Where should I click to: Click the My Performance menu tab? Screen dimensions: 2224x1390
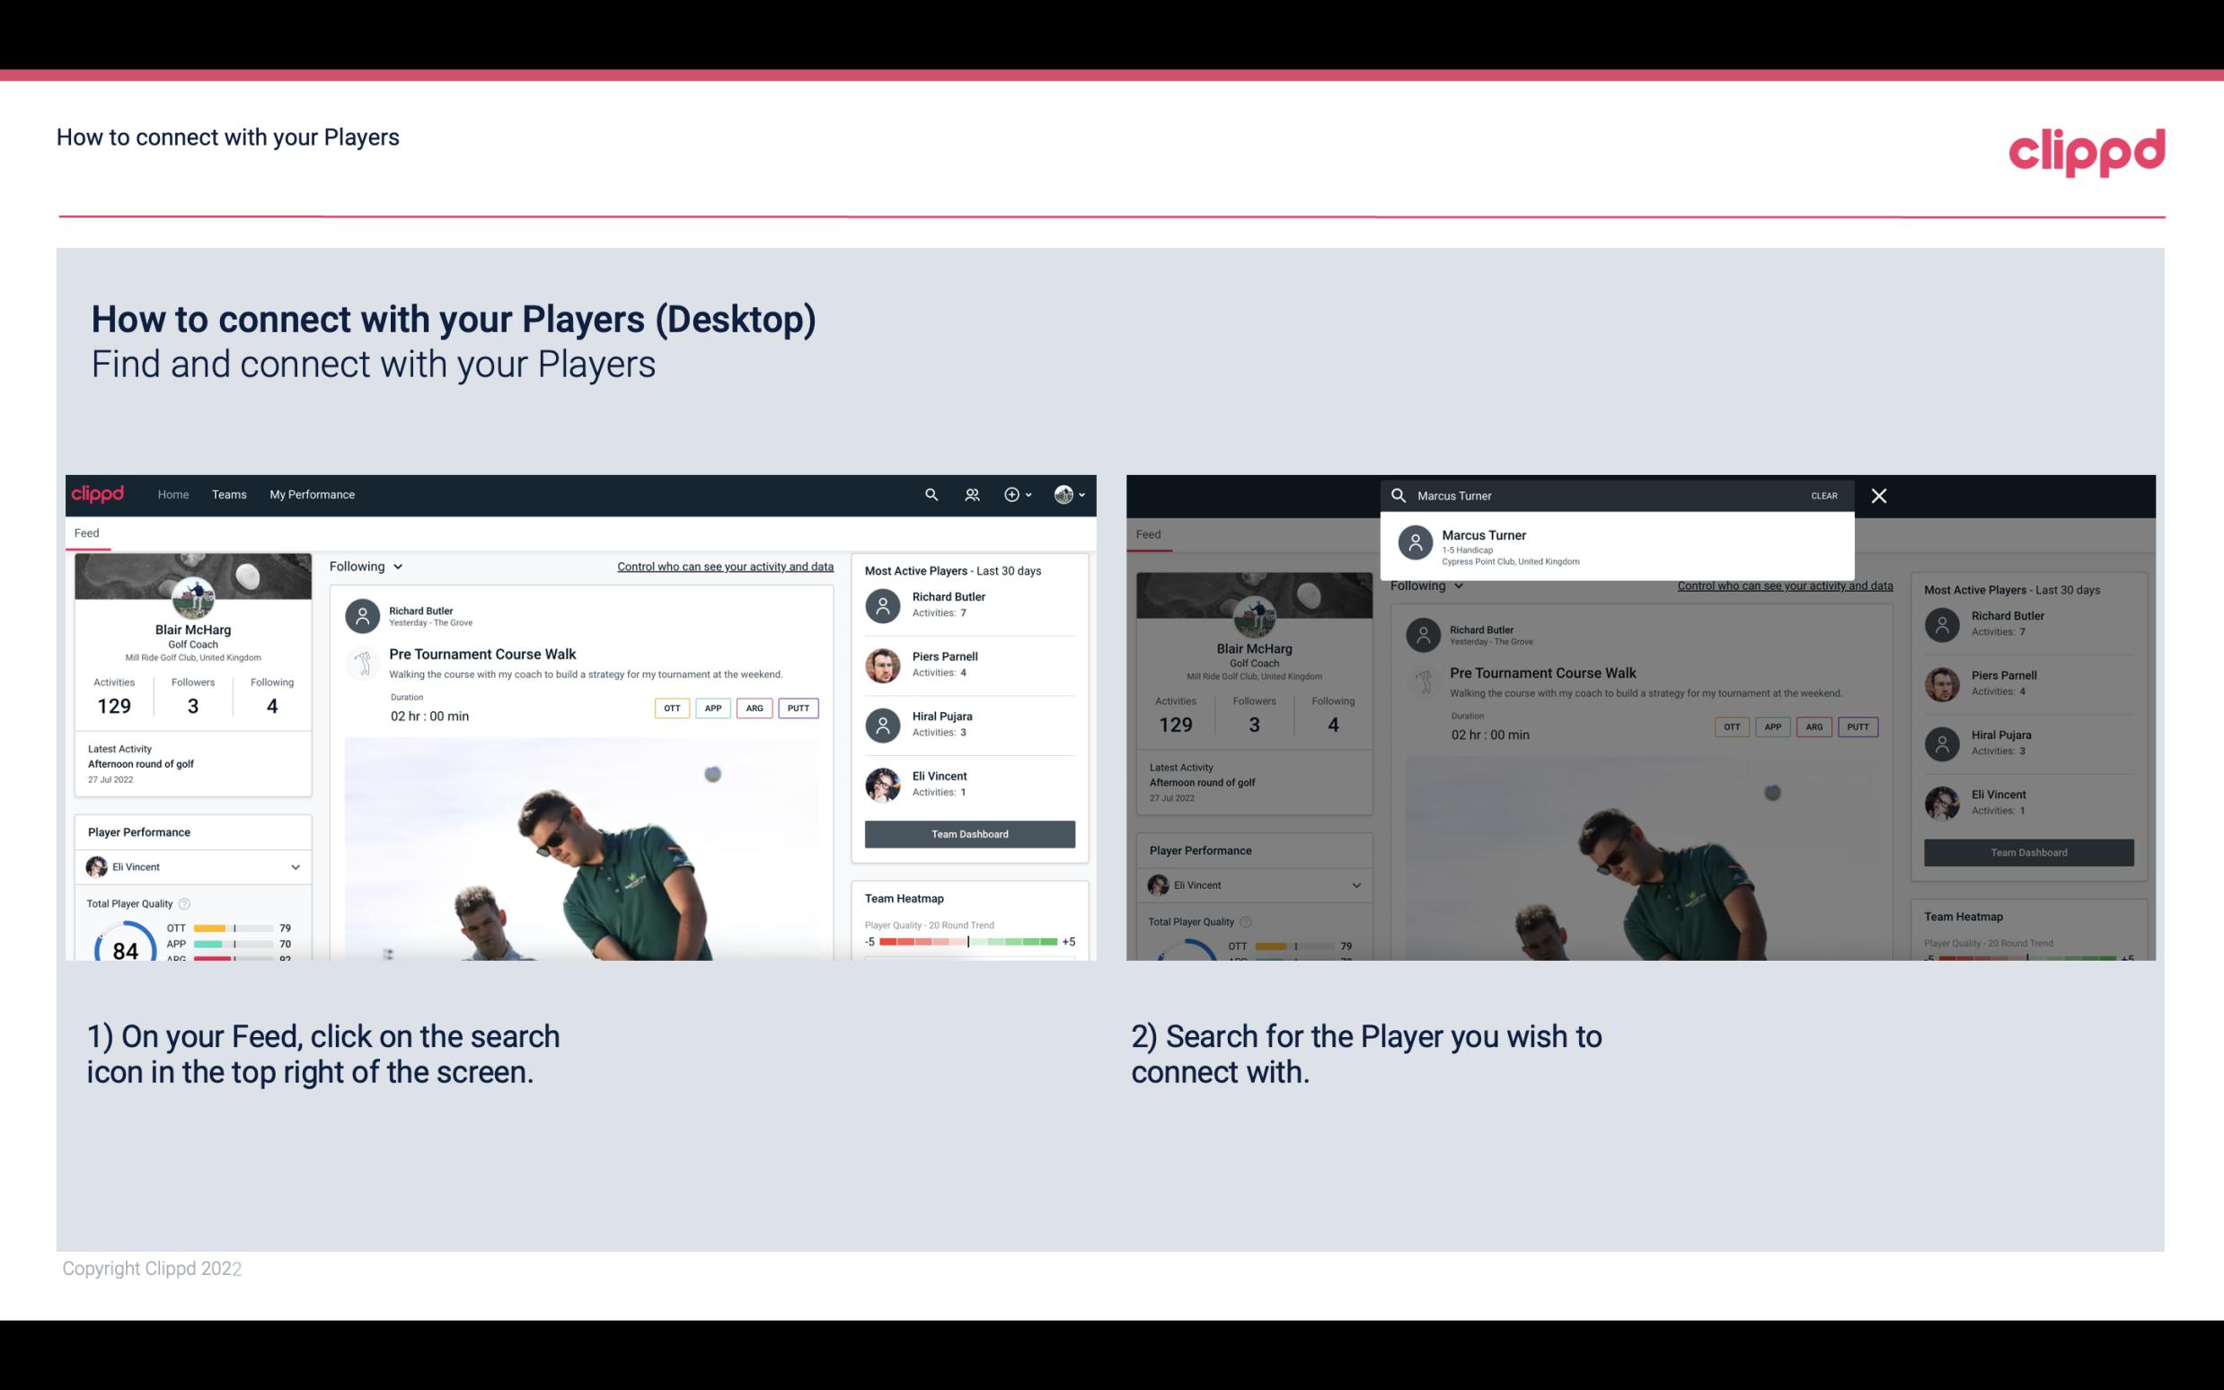(313, 493)
